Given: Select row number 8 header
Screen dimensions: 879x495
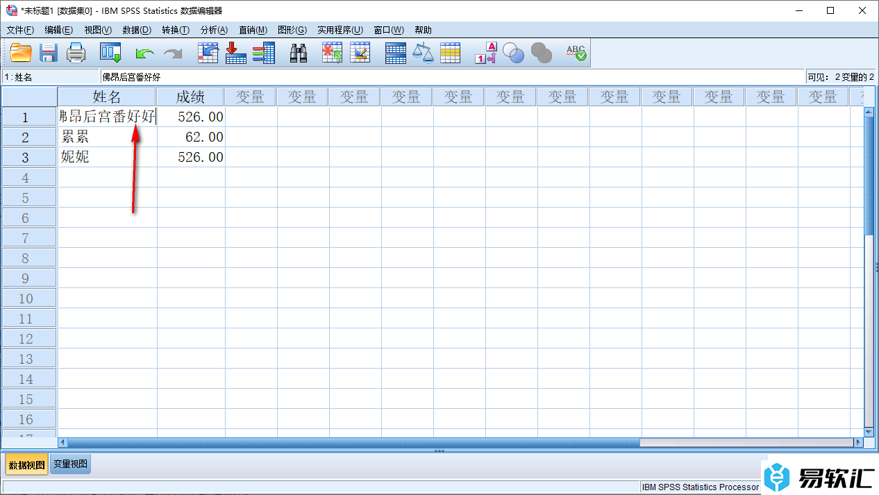Looking at the screenshot, I should pyautogui.click(x=29, y=258).
